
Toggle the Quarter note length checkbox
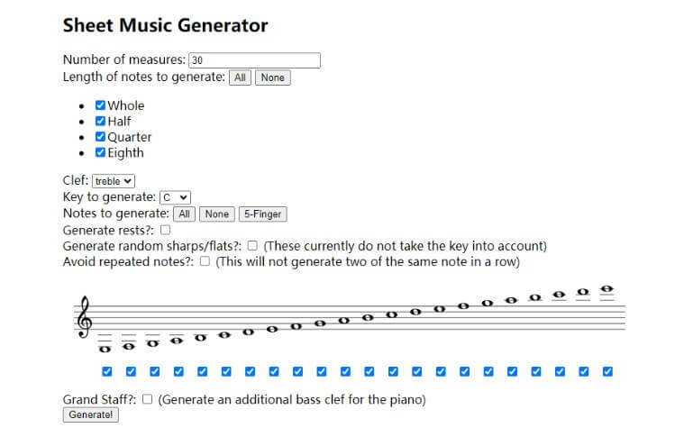(x=101, y=137)
